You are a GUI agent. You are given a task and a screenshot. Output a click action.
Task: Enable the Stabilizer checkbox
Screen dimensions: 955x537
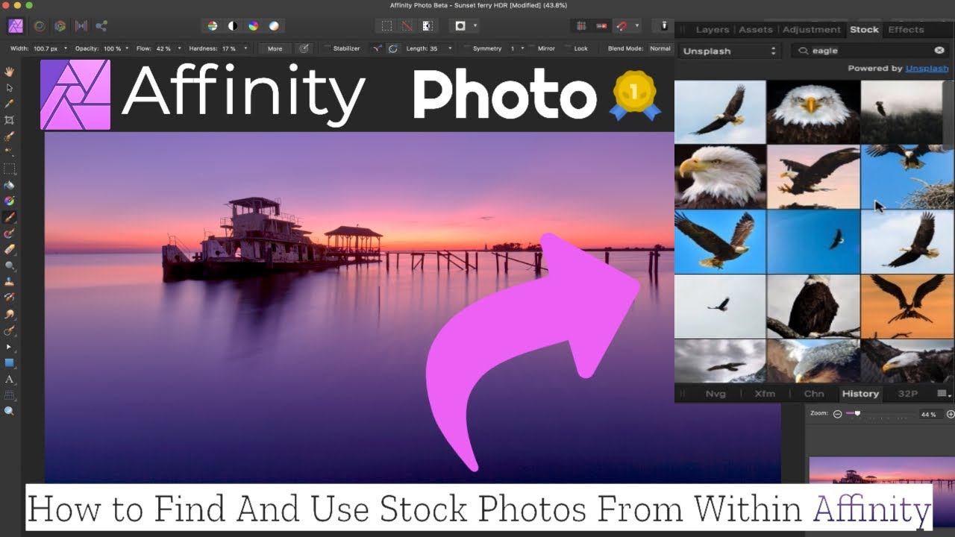(328, 48)
